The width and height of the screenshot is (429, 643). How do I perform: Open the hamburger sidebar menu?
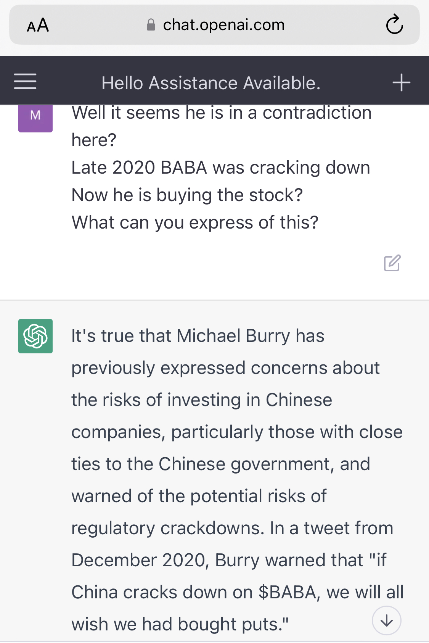click(25, 82)
